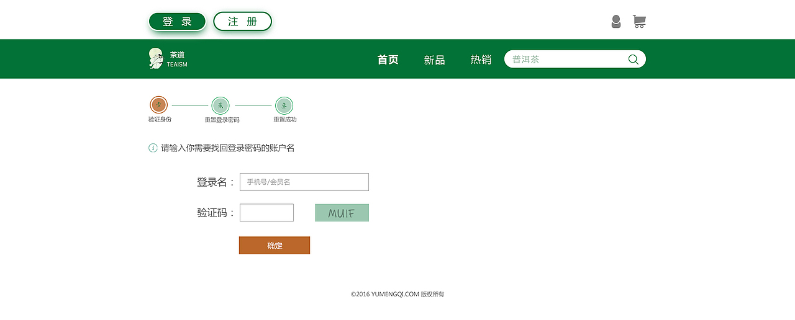Open the shopping cart icon
Screen dimensions: 795x320
tap(639, 22)
